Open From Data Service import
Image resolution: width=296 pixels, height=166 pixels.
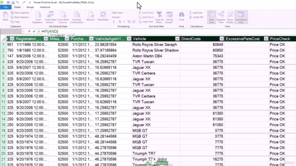click(50, 18)
